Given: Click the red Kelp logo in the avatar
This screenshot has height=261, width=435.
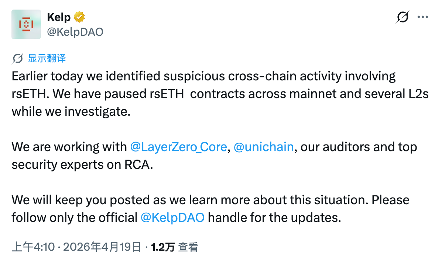Looking at the screenshot, I should point(26,24).
